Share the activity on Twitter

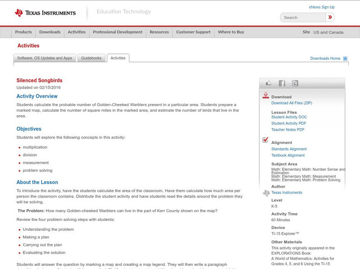(295, 83)
